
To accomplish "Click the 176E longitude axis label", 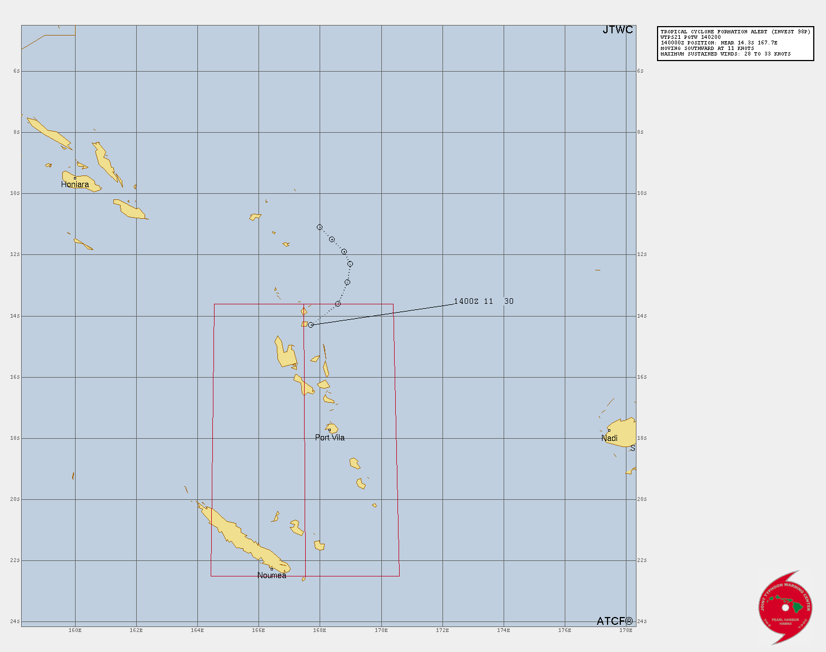I will tap(565, 630).
